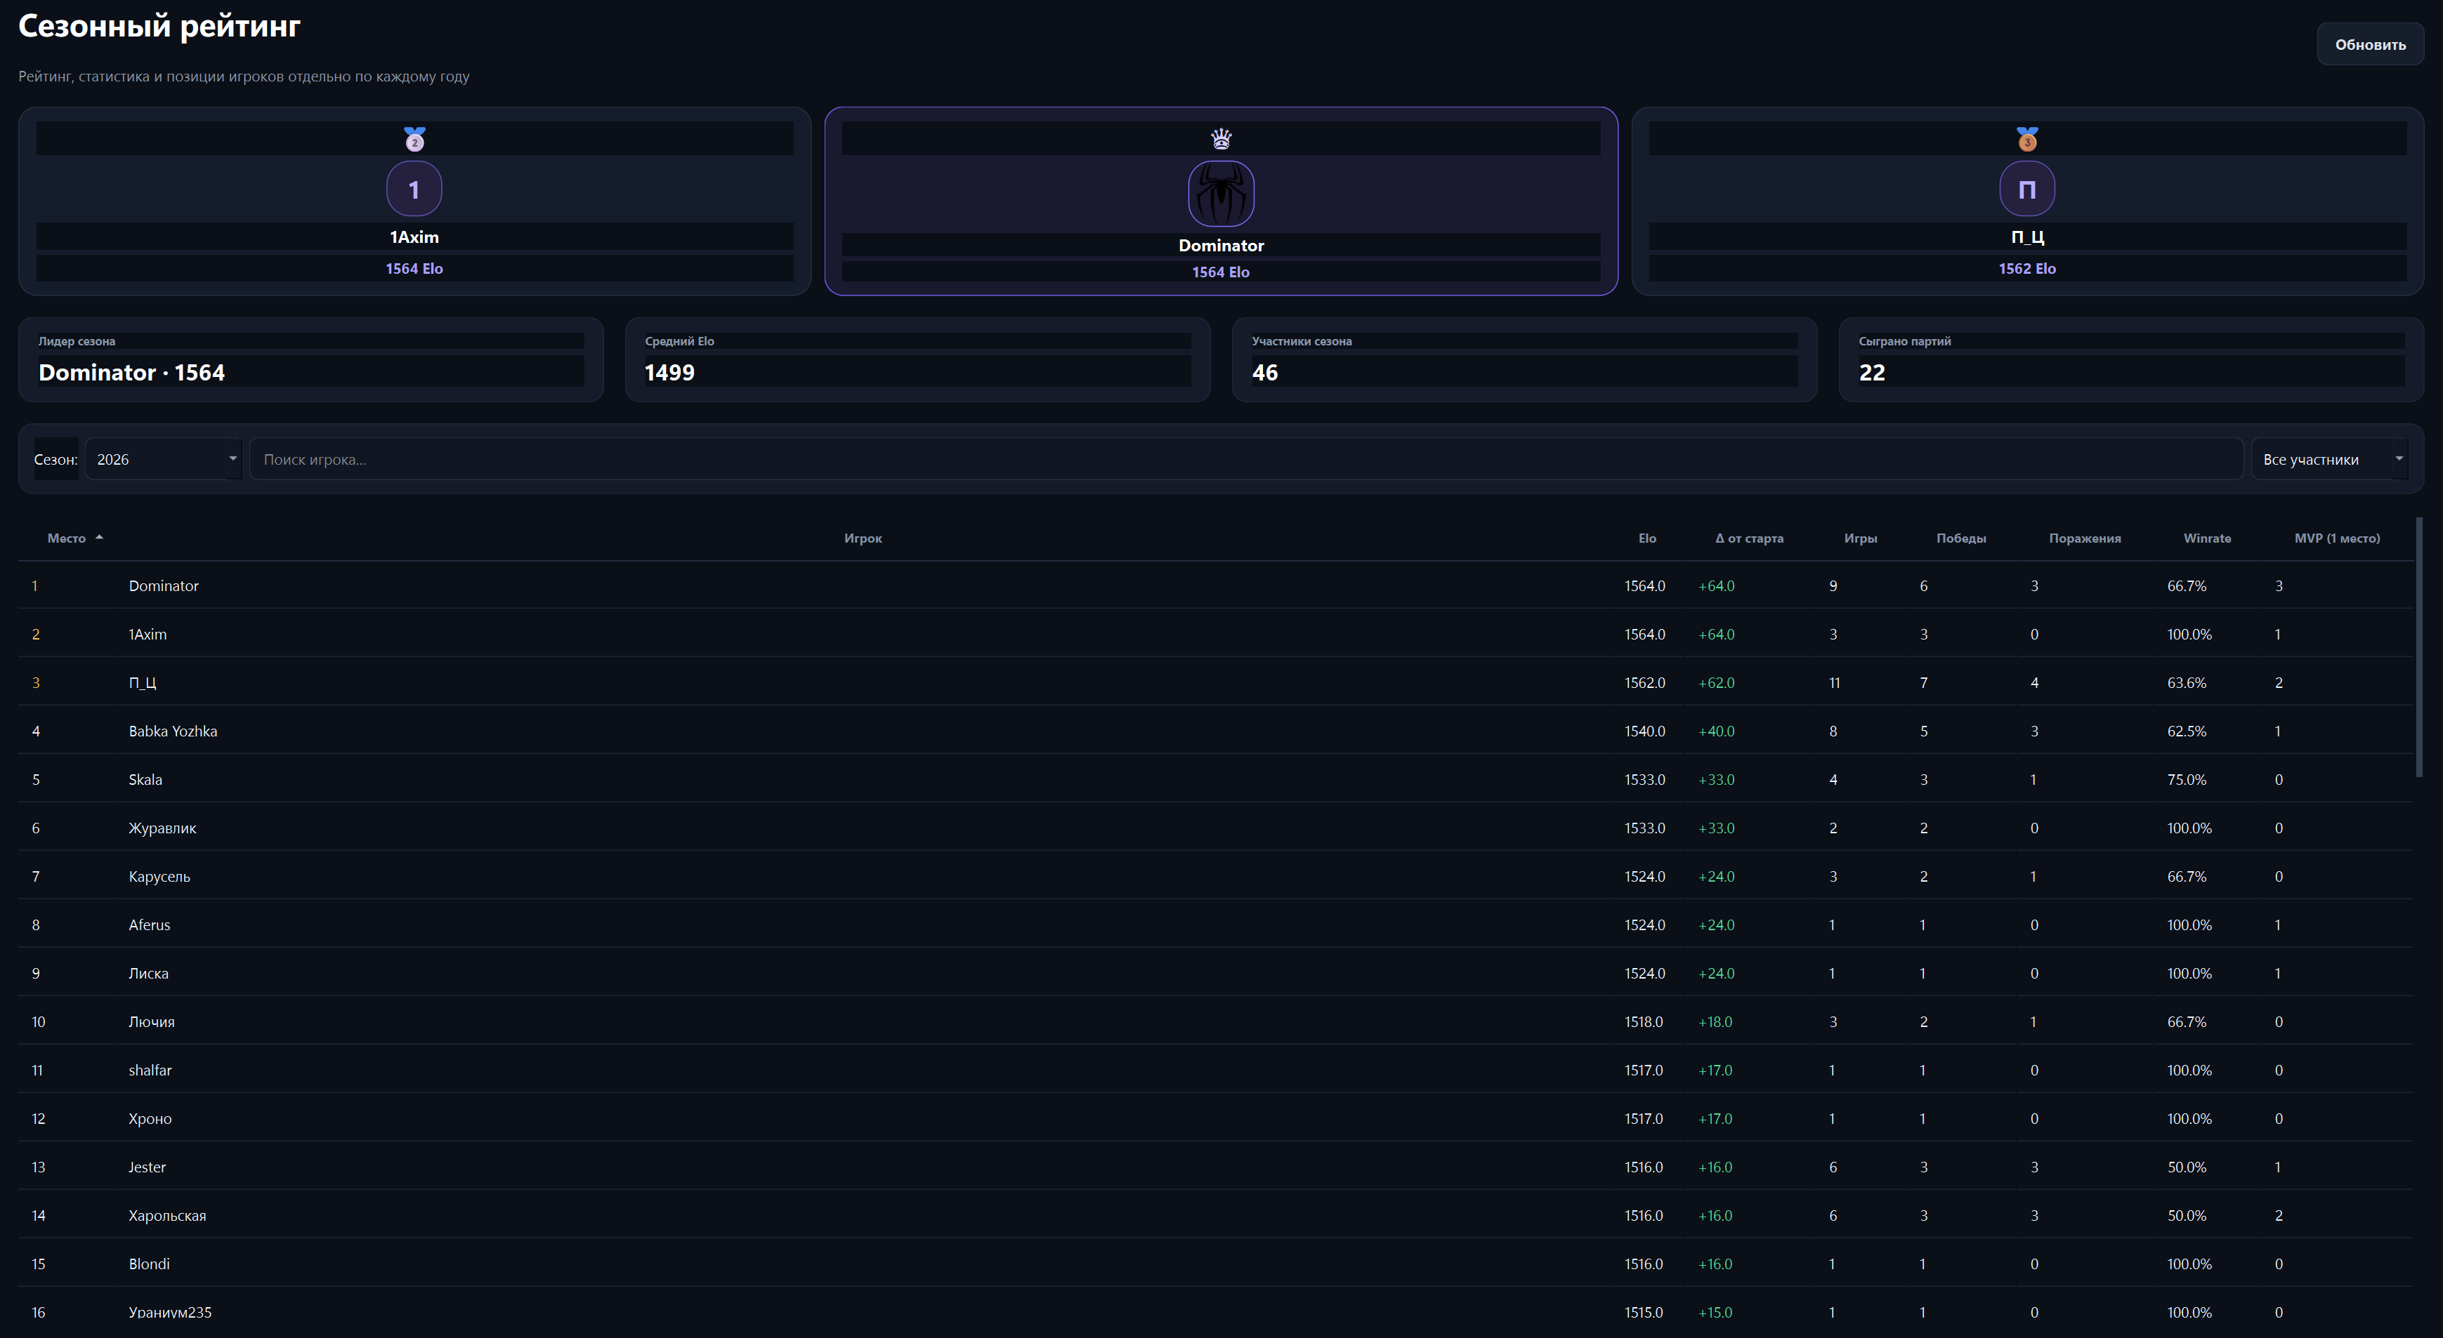Select the Харольская row

(1216, 1215)
